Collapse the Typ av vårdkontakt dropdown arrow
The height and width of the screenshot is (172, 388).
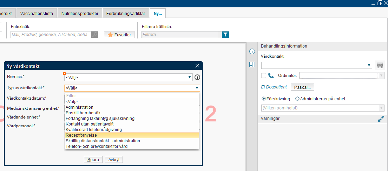tap(197, 88)
